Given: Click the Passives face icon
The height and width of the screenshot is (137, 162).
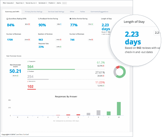Looking at the screenshot, I should (x=28, y=71).
